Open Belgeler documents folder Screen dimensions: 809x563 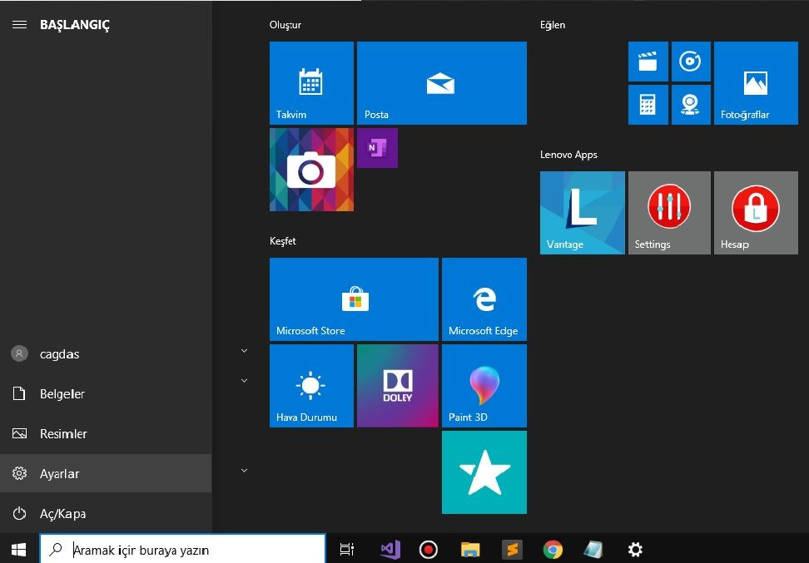106,394
